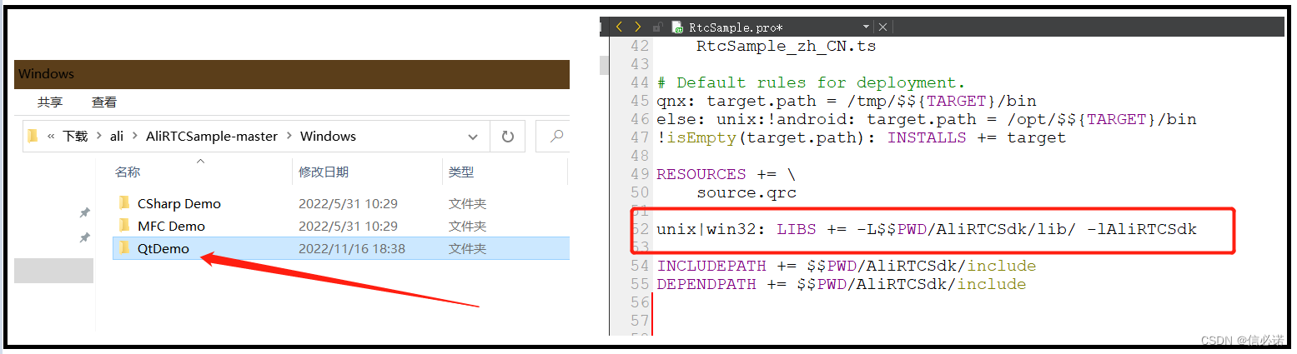Image resolution: width=1297 pixels, height=354 pixels.
Task: Click the Windows breadcrumb in the address bar
Action: click(328, 136)
